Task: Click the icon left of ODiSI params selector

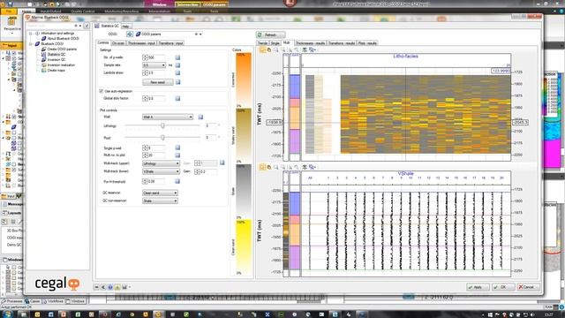Action: pyautogui.click(x=130, y=34)
